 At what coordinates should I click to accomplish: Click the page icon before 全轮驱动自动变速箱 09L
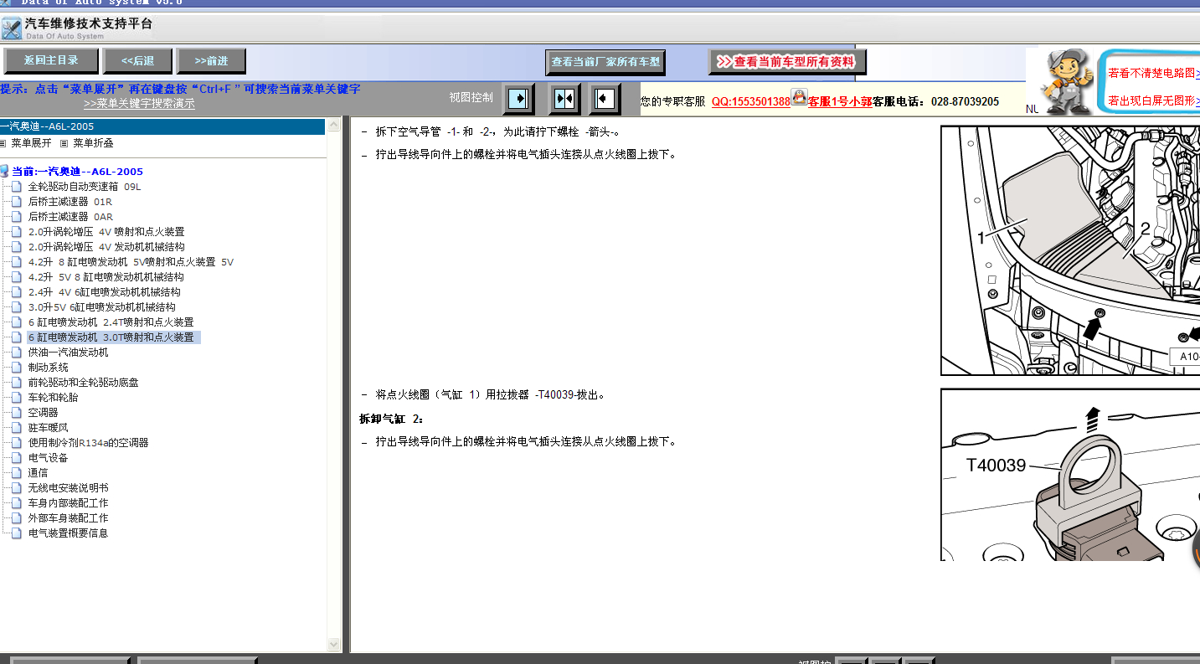point(17,187)
